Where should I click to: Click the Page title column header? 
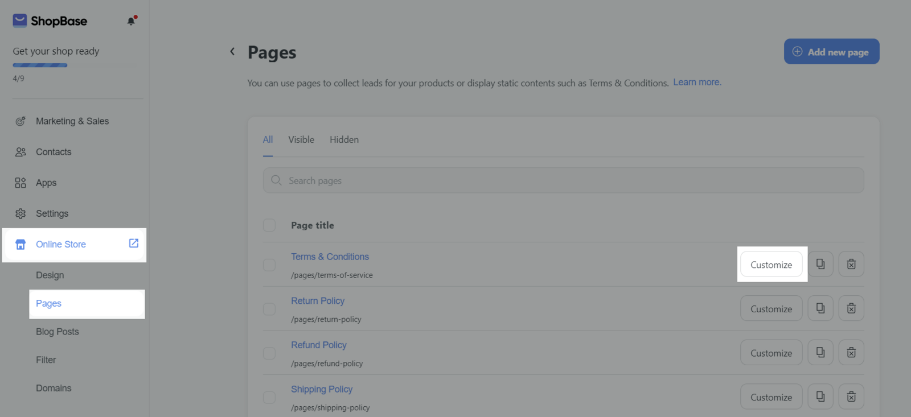coord(313,225)
